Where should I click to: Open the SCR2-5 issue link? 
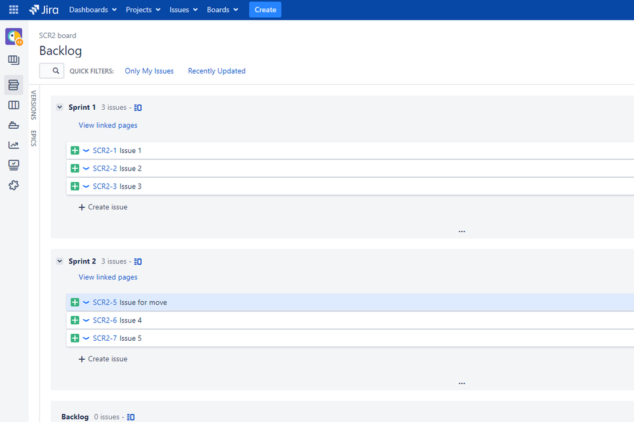coord(105,303)
